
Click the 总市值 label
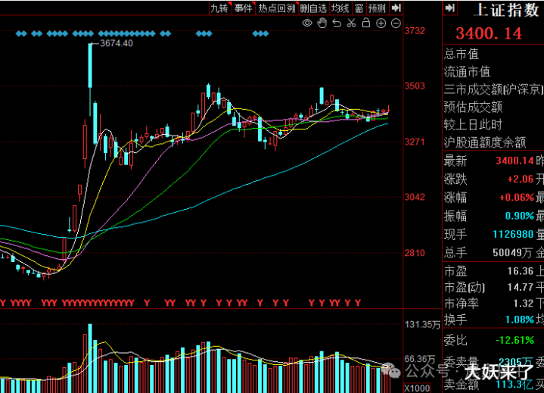[x=461, y=55]
